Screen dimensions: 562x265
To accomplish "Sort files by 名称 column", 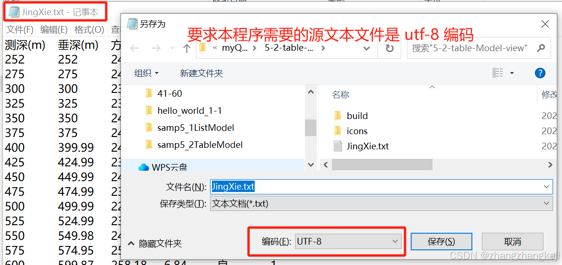I will click(x=341, y=94).
